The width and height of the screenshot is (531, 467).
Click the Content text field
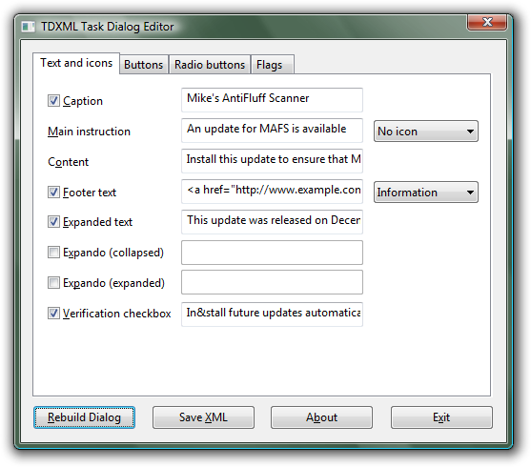click(x=272, y=161)
